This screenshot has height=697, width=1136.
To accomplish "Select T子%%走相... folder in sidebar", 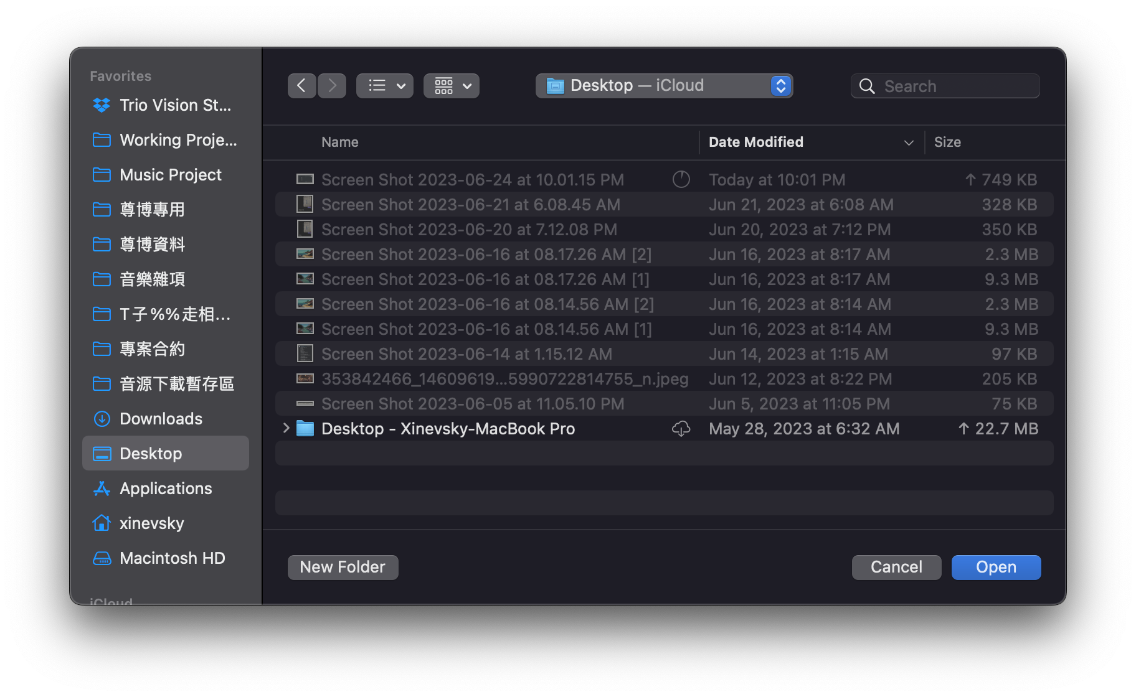I will (166, 314).
